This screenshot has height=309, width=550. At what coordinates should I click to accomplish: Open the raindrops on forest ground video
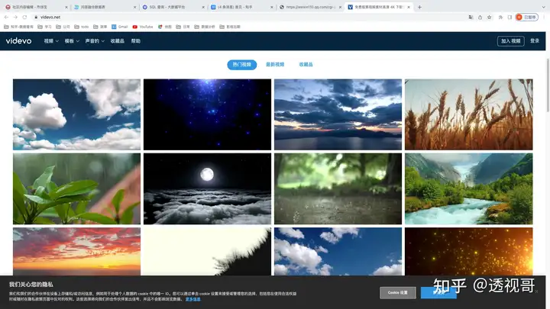click(x=338, y=189)
